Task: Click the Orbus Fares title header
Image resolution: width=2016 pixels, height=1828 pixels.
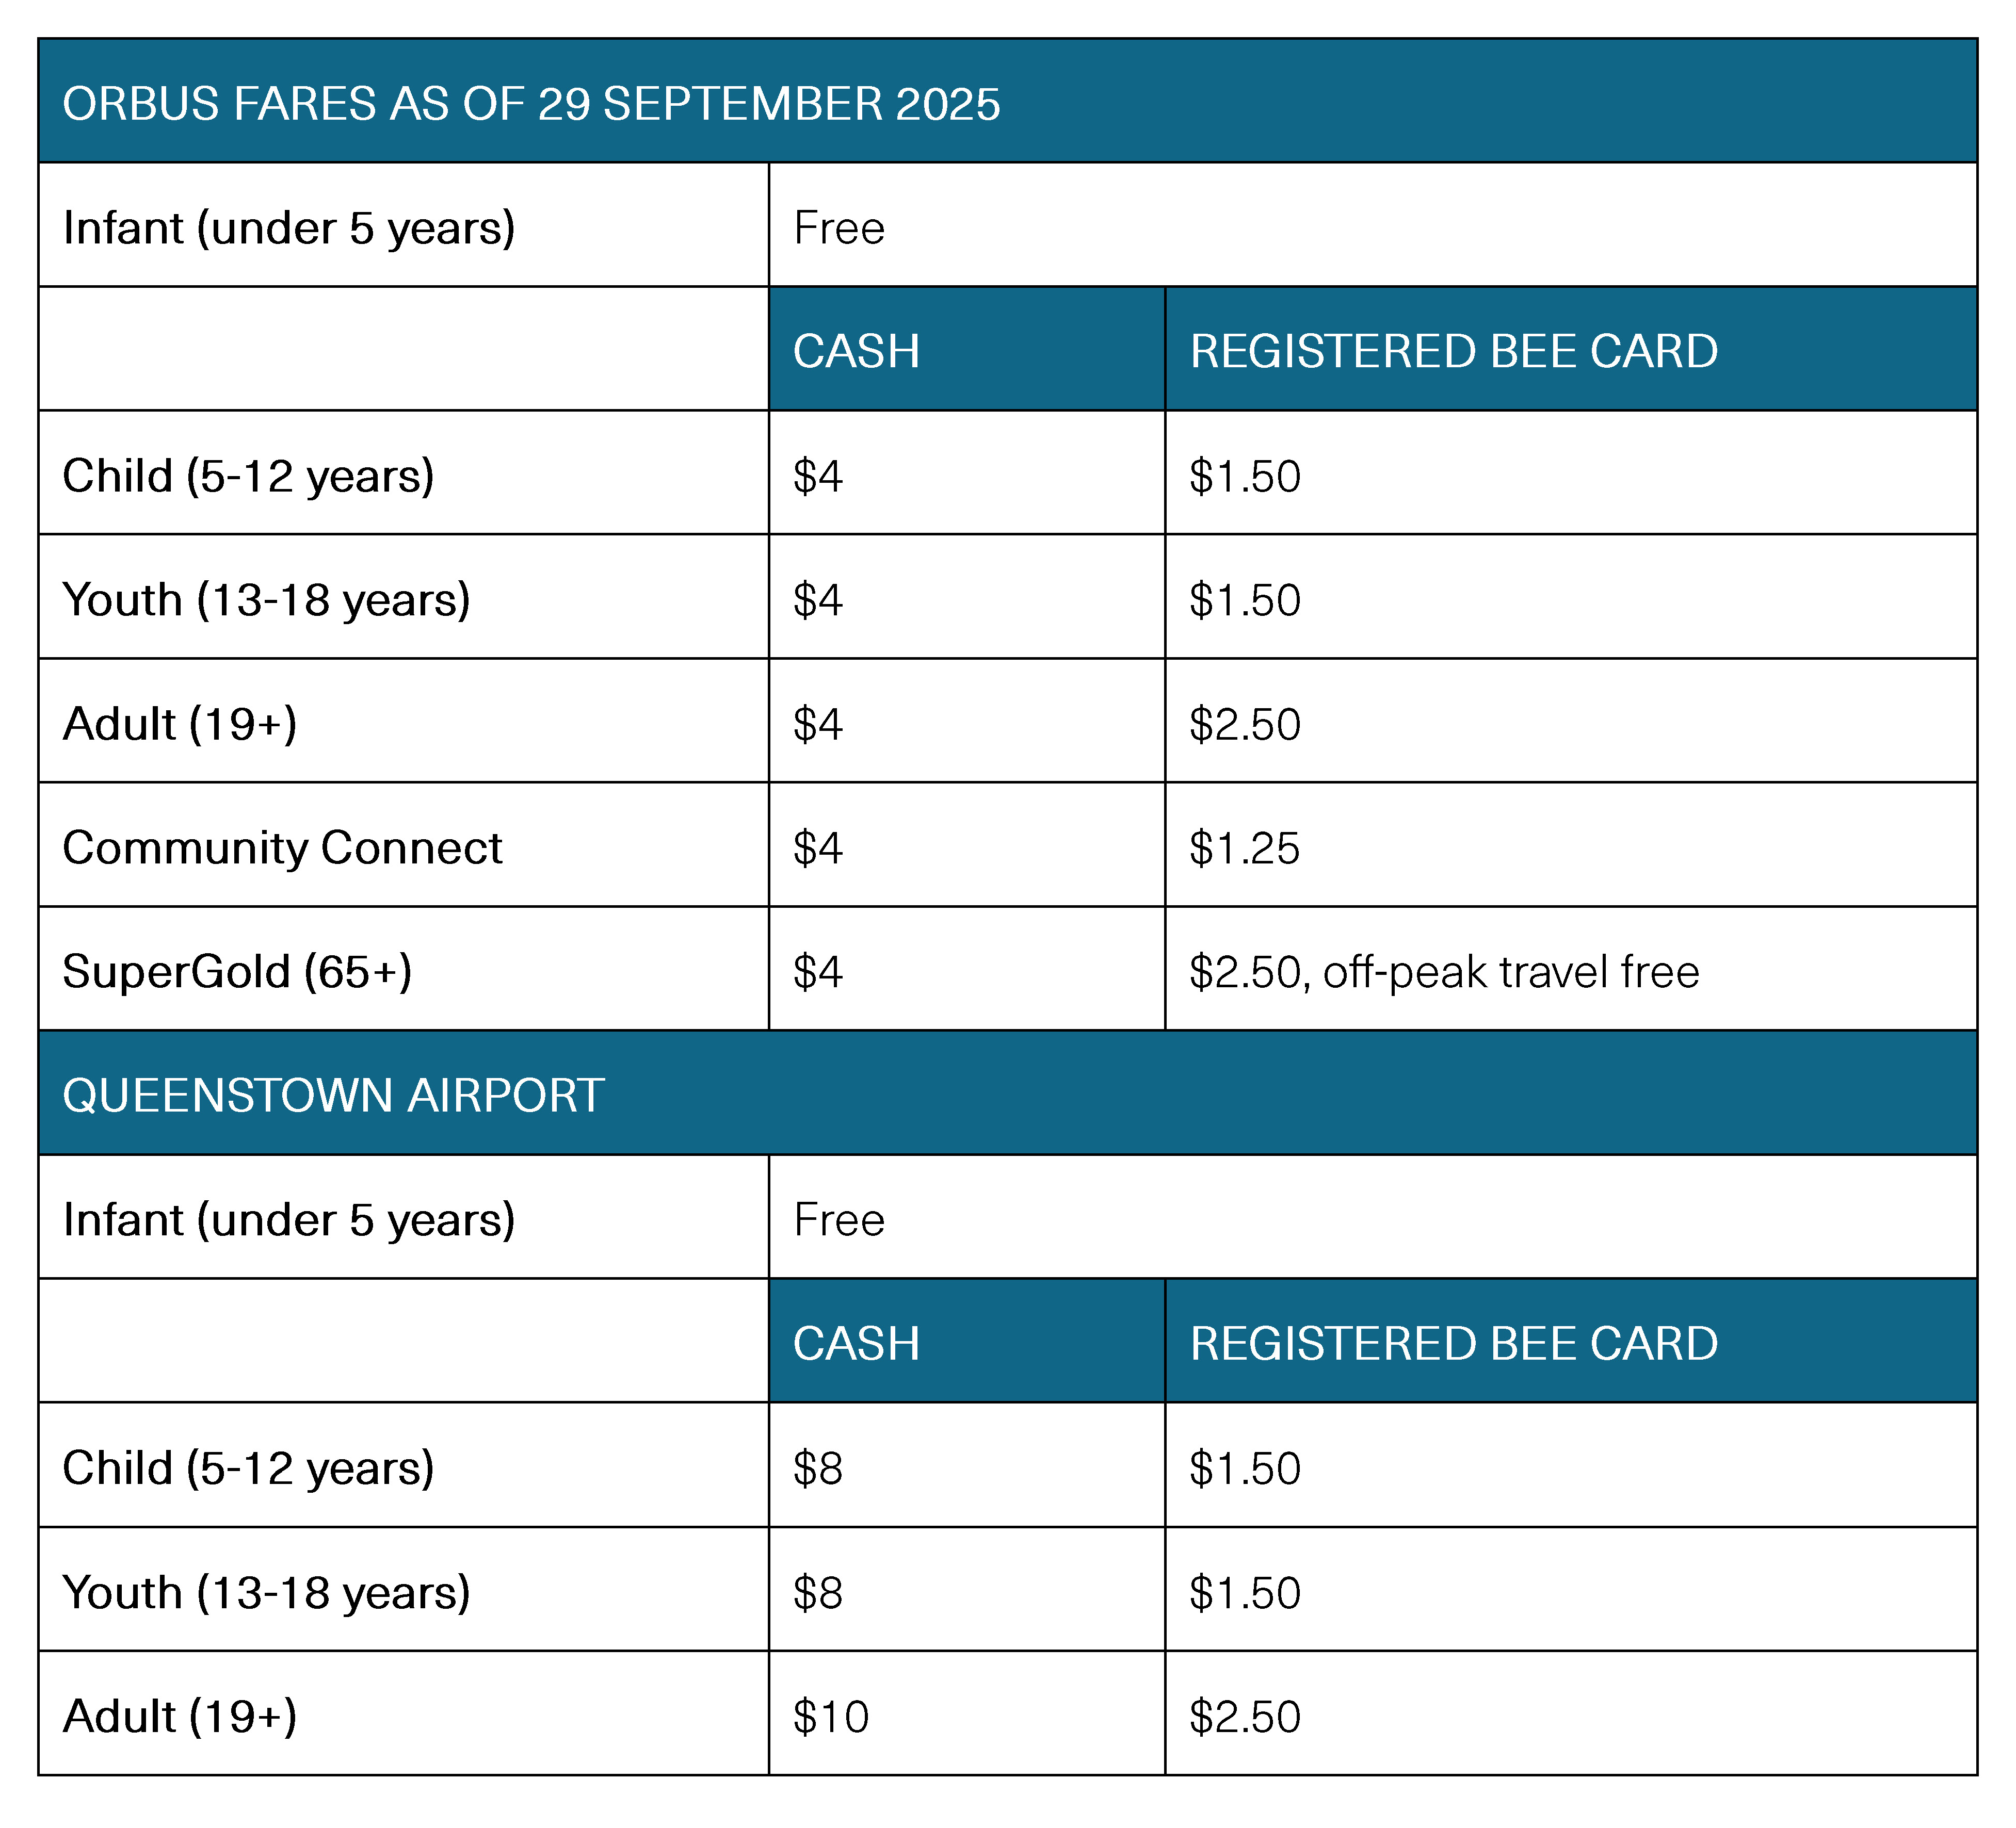Action: (x=530, y=104)
